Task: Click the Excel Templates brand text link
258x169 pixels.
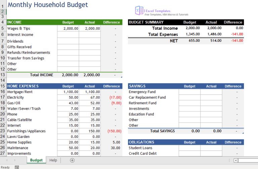Action: click(x=159, y=11)
